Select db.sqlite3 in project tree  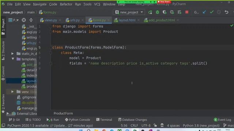tap(27, 103)
